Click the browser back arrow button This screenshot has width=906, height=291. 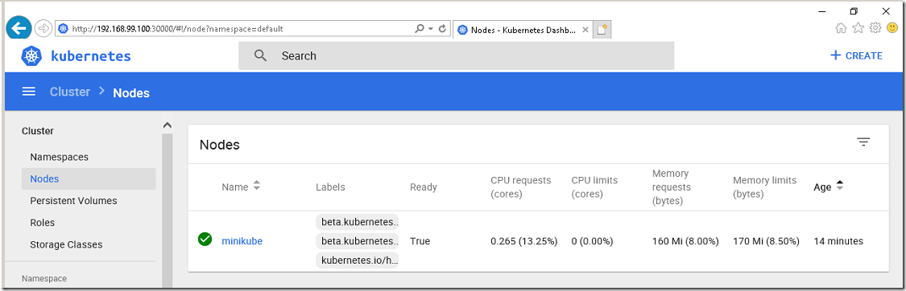(x=19, y=27)
